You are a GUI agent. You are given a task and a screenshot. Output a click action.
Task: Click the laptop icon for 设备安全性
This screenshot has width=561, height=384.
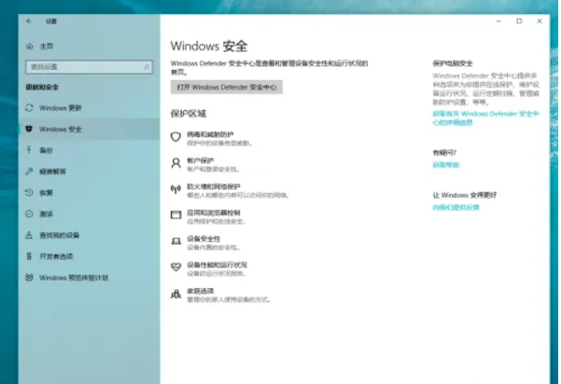175,240
